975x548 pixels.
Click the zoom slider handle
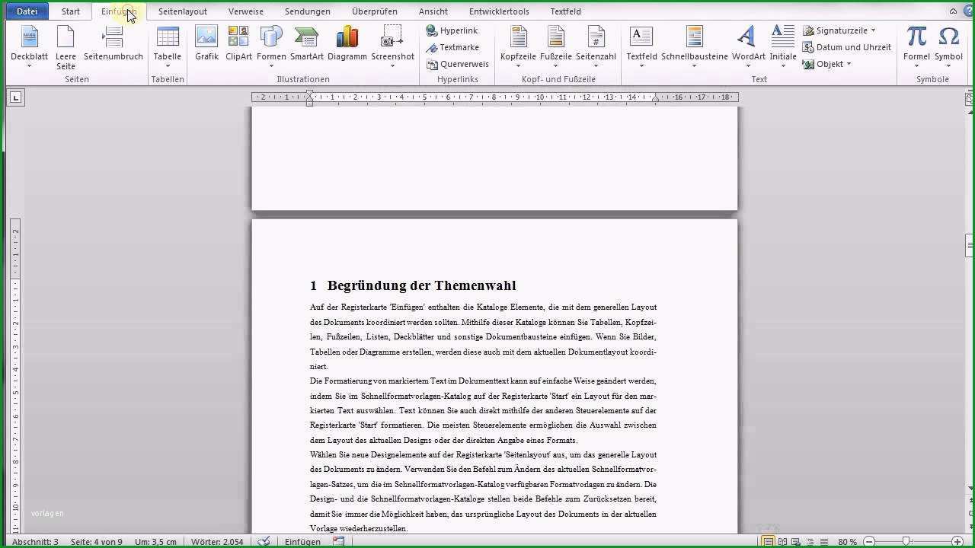point(906,541)
